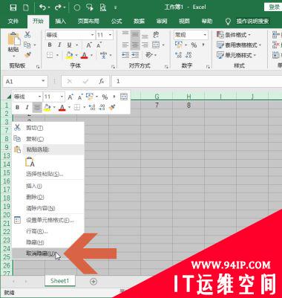Click the Format Painter brush in ribbon

tap(27, 54)
